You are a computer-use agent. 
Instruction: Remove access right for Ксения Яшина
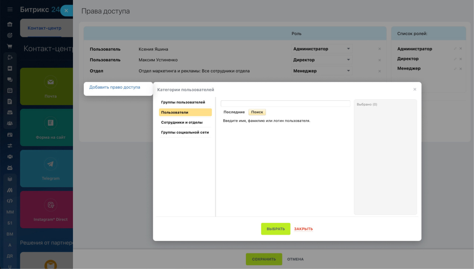380,49
